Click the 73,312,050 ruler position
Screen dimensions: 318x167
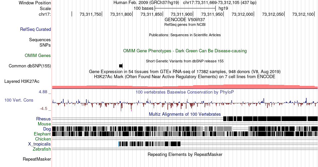(272, 14)
